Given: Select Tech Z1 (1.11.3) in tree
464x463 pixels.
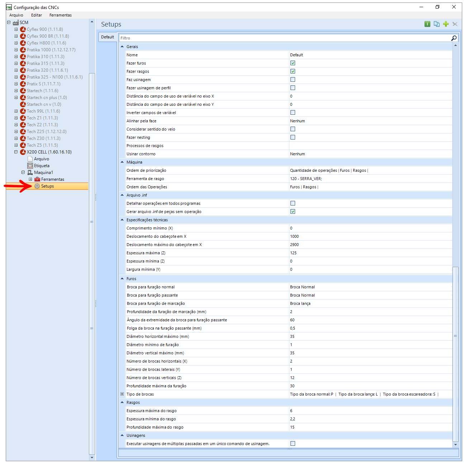Looking at the screenshot, I should click(x=42, y=118).
